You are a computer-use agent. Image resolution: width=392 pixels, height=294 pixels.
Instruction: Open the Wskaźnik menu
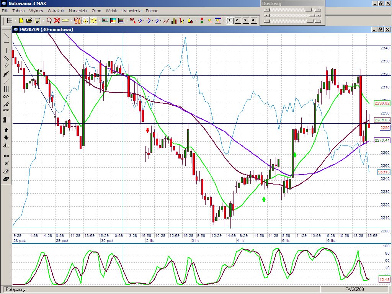point(56,11)
